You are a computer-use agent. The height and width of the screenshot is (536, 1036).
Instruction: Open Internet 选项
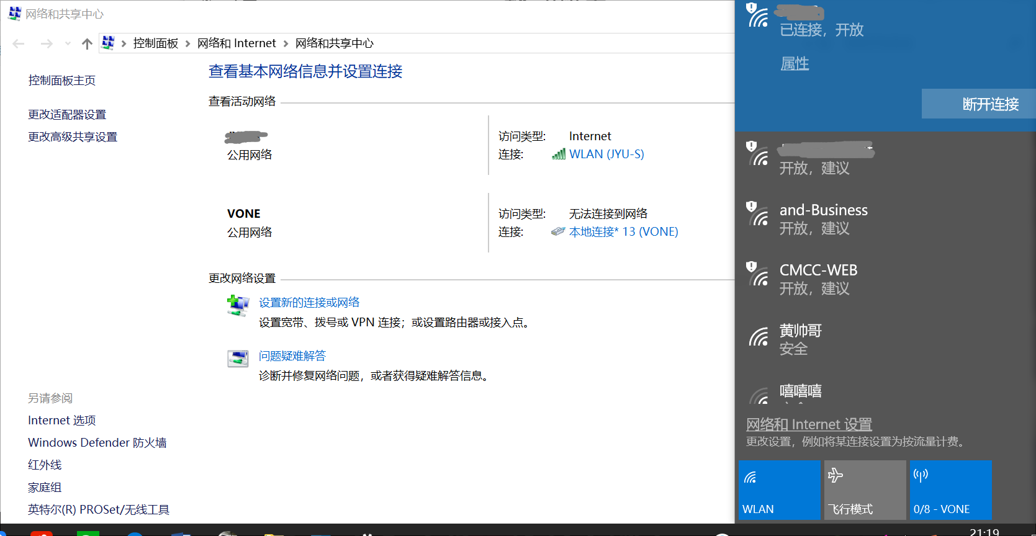click(62, 420)
